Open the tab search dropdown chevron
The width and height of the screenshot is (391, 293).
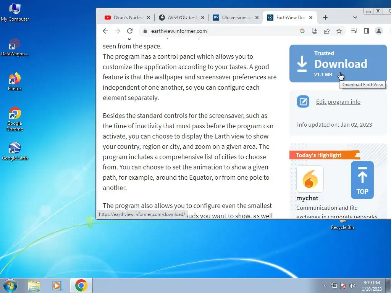355,18
